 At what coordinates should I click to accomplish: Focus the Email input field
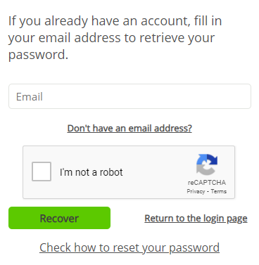pyautogui.click(x=129, y=96)
